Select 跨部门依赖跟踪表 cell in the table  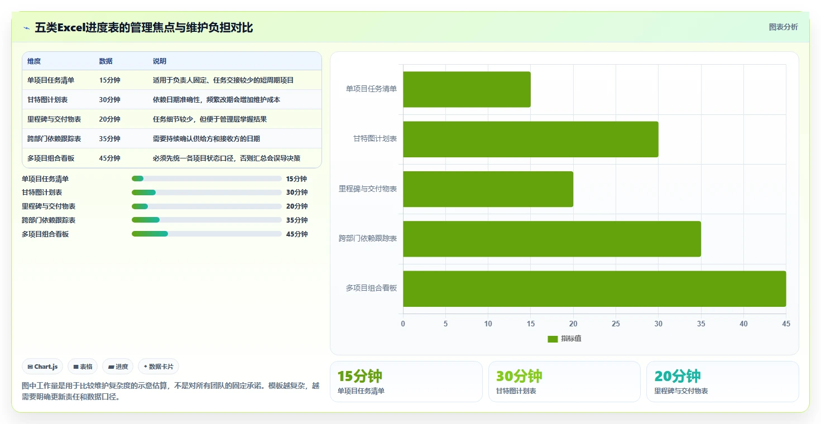54,139
